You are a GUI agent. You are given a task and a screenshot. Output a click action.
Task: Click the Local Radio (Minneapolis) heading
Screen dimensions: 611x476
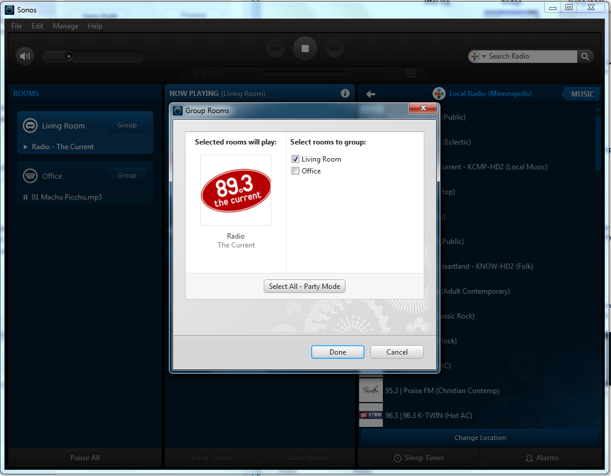click(x=490, y=94)
